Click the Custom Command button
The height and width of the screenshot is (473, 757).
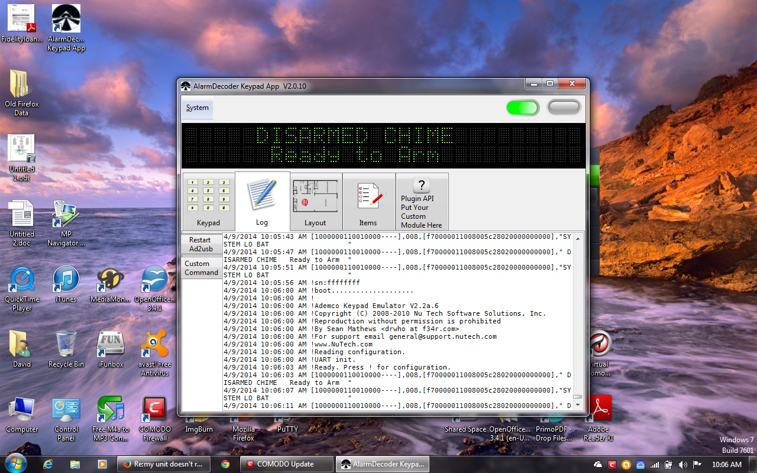point(201,268)
